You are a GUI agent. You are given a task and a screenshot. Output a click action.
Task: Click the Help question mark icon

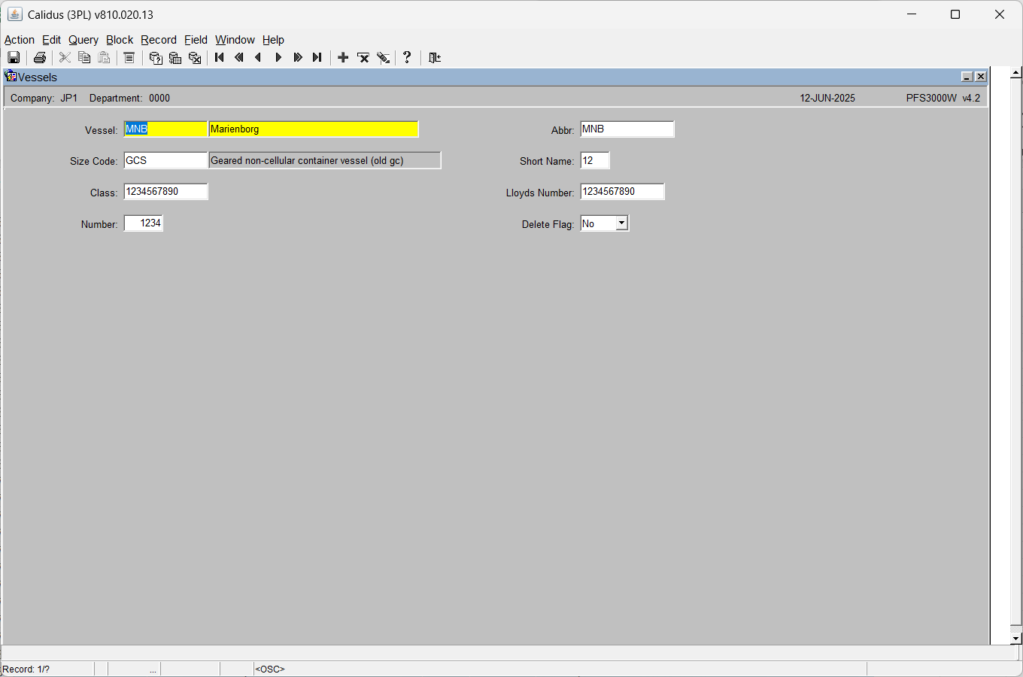tap(407, 57)
